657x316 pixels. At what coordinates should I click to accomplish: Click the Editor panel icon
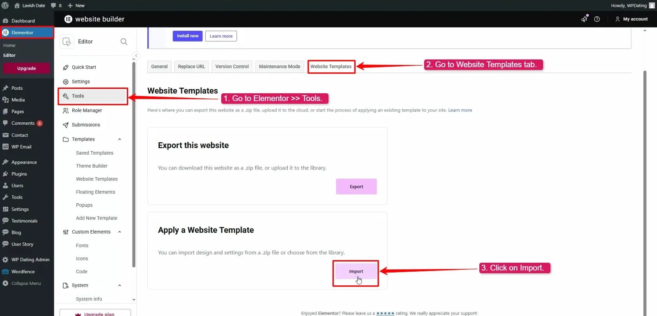pyautogui.click(x=67, y=42)
